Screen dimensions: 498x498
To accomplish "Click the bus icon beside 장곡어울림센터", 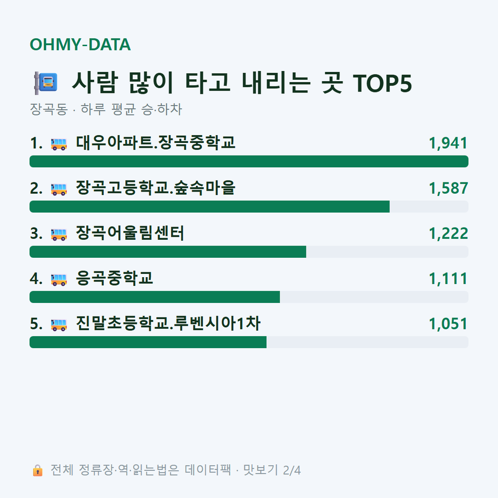I will pos(59,234).
